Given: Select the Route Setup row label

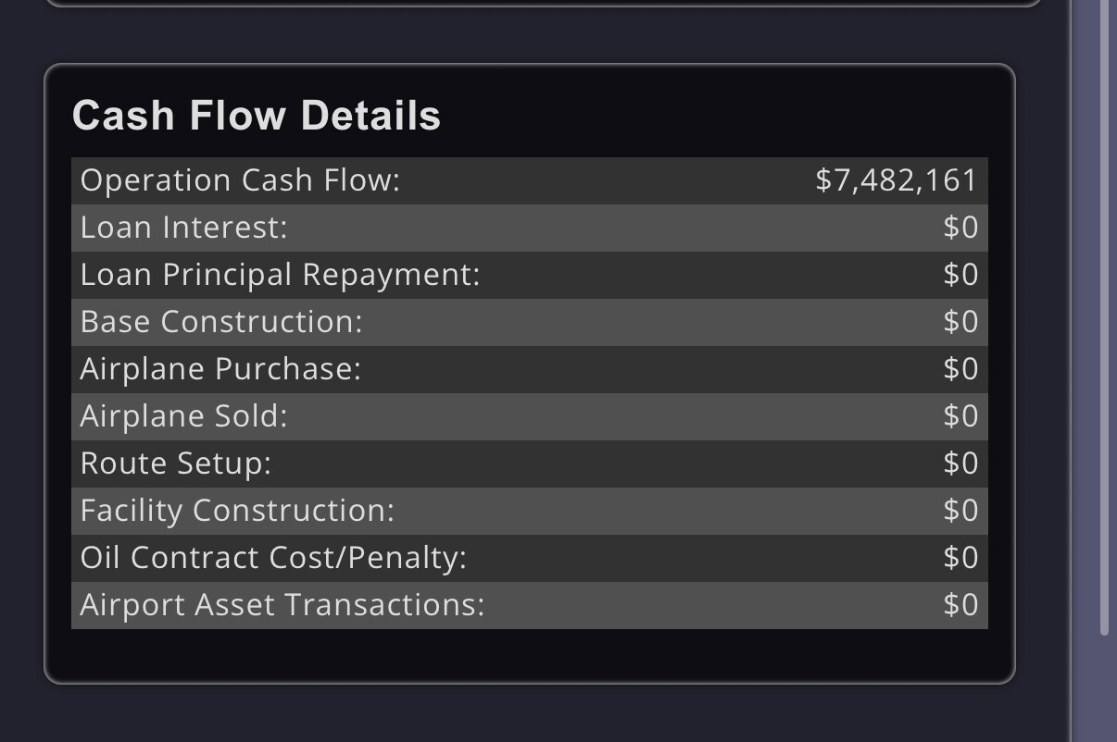Looking at the screenshot, I should (x=176, y=464).
